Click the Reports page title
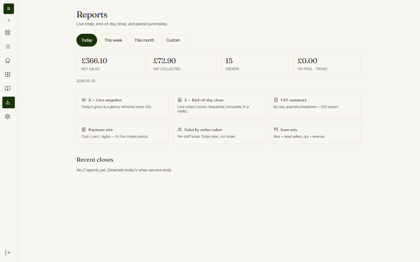Screen dimensions: 420x262 click(92, 15)
